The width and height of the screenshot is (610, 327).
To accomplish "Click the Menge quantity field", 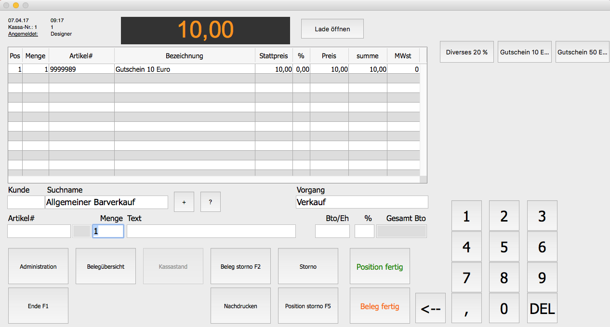I will 108,231.
